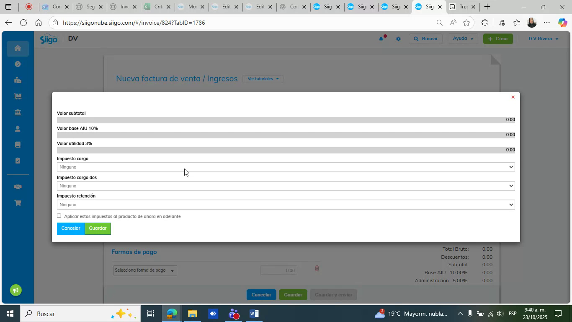Open browser favorites list icon
This screenshot has width=572, height=322.
516,23
